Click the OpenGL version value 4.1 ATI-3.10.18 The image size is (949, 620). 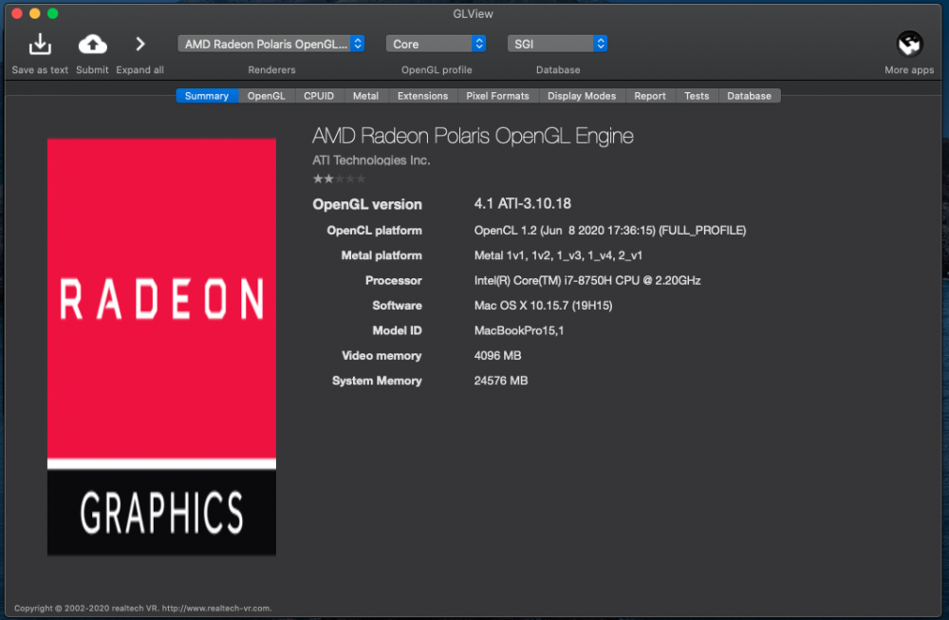pyautogui.click(x=522, y=203)
